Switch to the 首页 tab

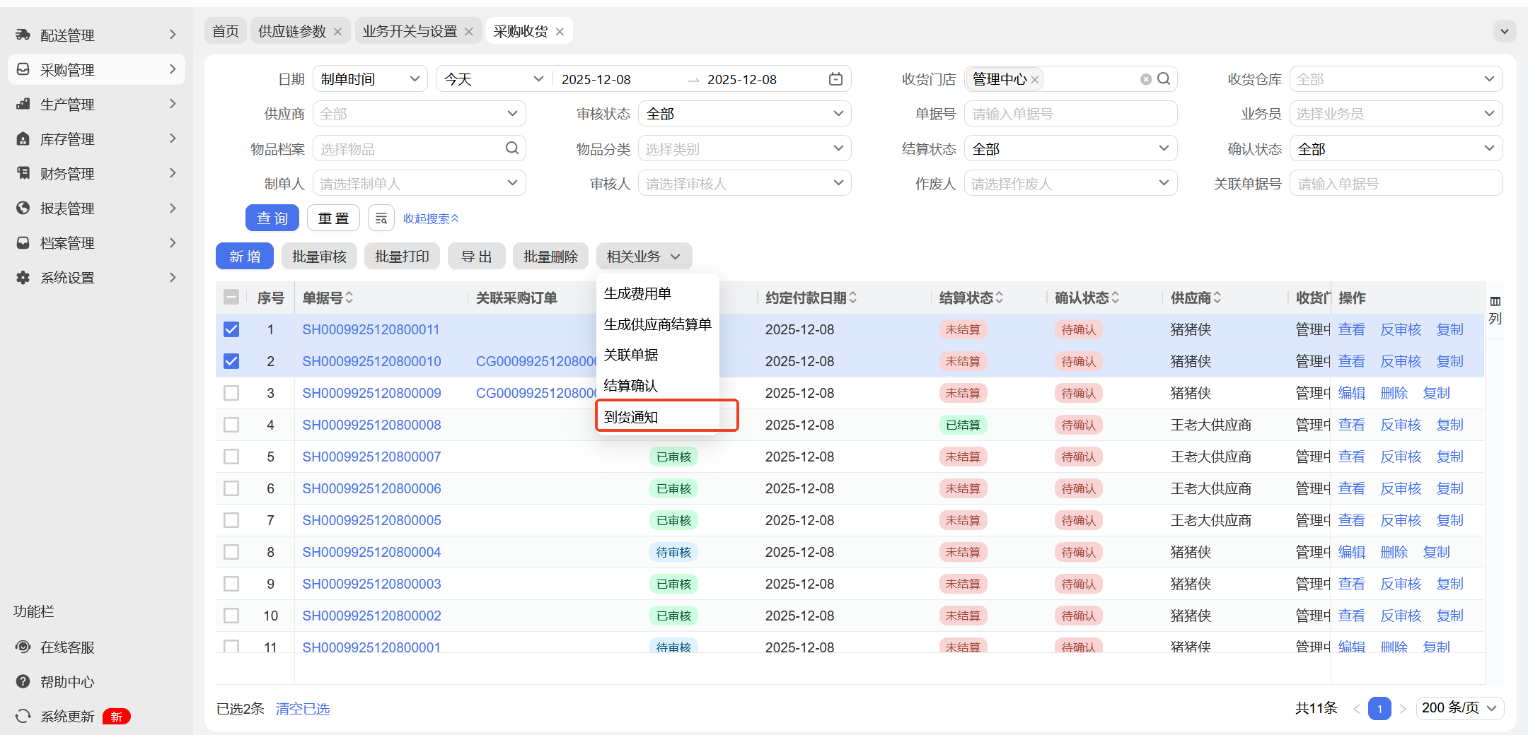click(226, 31)
